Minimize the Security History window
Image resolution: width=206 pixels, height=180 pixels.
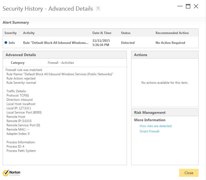click(180, 6)
